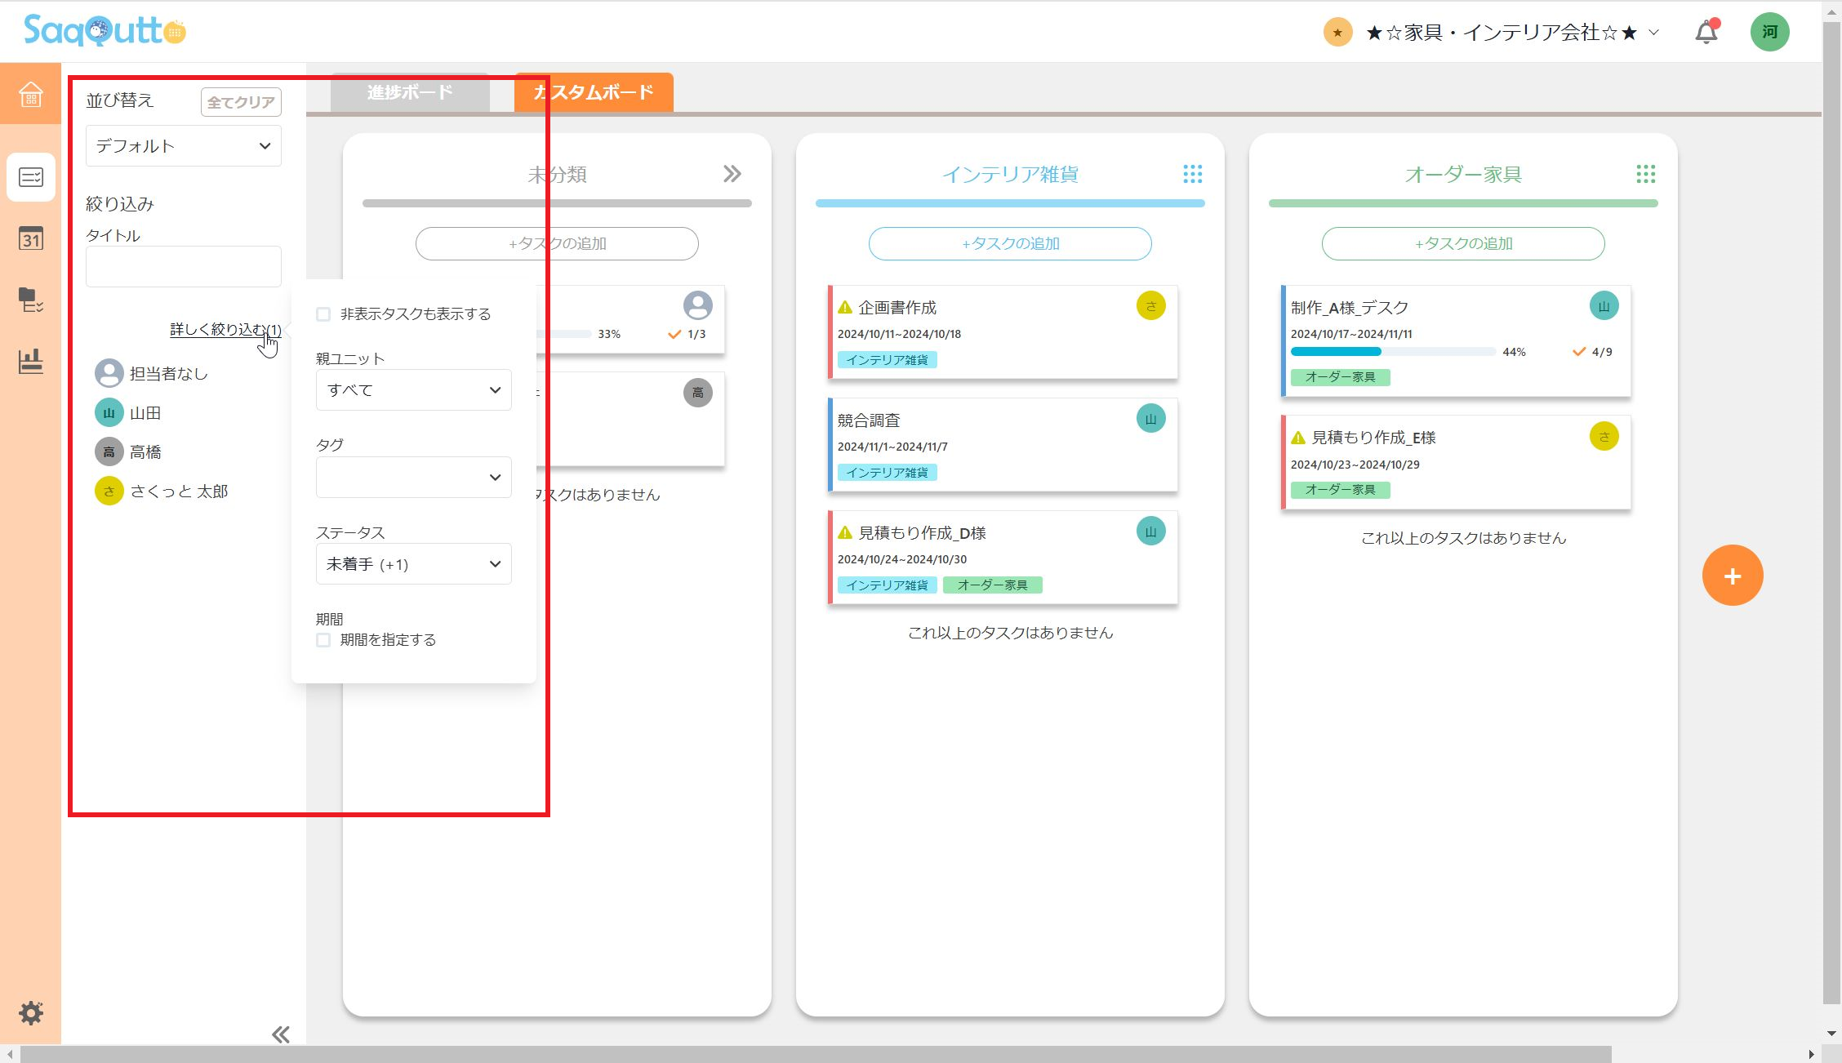The width and height of the screenshot is (1842, 1063).
Task: Collapse the filter sidebar panel
Action: (x=280, y=1034)
